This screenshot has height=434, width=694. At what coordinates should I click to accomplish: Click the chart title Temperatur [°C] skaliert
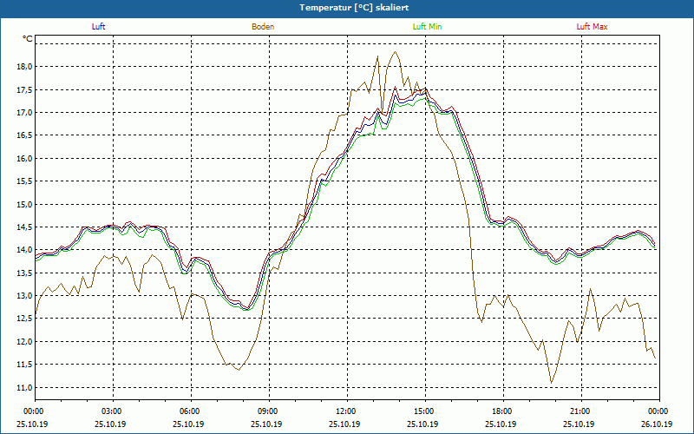[354, 8]
